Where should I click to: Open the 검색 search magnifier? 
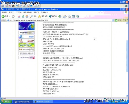[x=33, y=16]
